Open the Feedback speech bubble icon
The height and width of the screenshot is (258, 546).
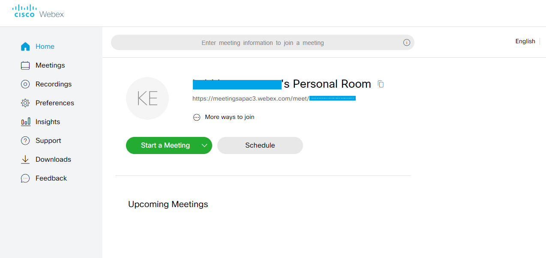25,178
